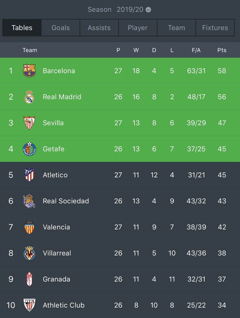Switch to the Fixtures tab

[215, 28]
